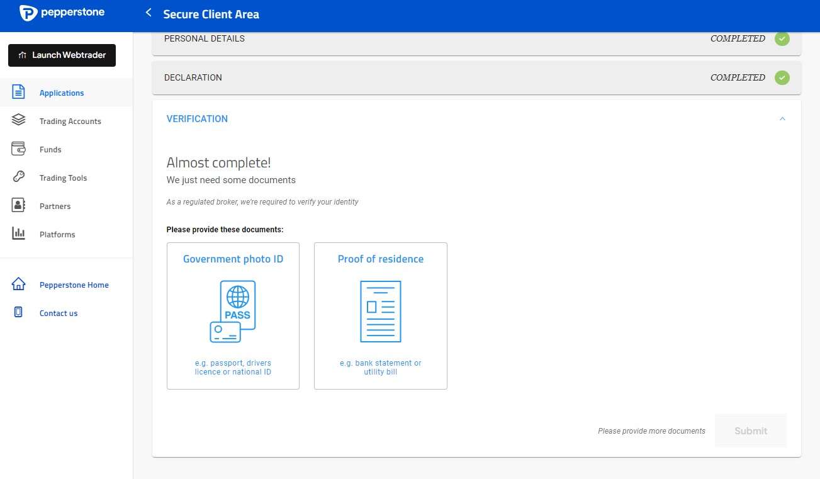The width and height of the screenshot is (820, 479).
Task: Open the Government photo ID upload card
Action: coord(233,316)
